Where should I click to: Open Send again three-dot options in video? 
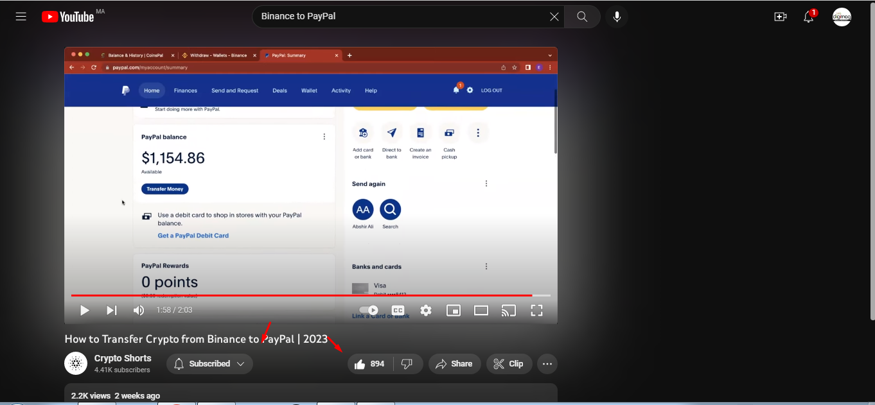coord(486,184)
